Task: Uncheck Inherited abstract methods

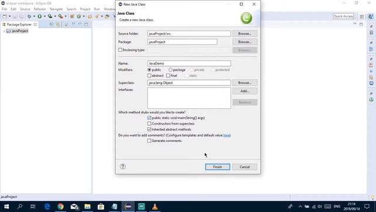Action: pyautogui.click(x=149, y=130)
